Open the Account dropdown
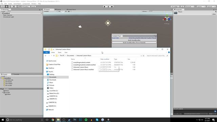The height and width of the screenshot is (122, 217). [x=190, y=7]
